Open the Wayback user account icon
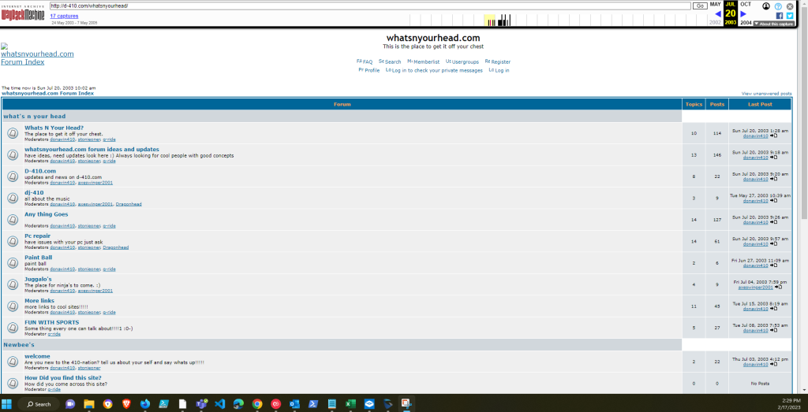The height and width of the screenshot is (412, 808). [765, 6]
